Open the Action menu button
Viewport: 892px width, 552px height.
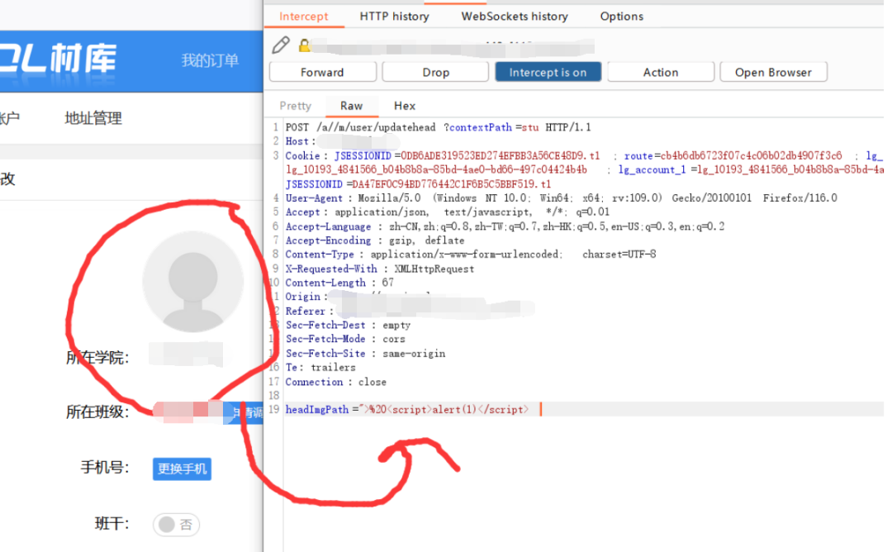click(x=661, y=72)
